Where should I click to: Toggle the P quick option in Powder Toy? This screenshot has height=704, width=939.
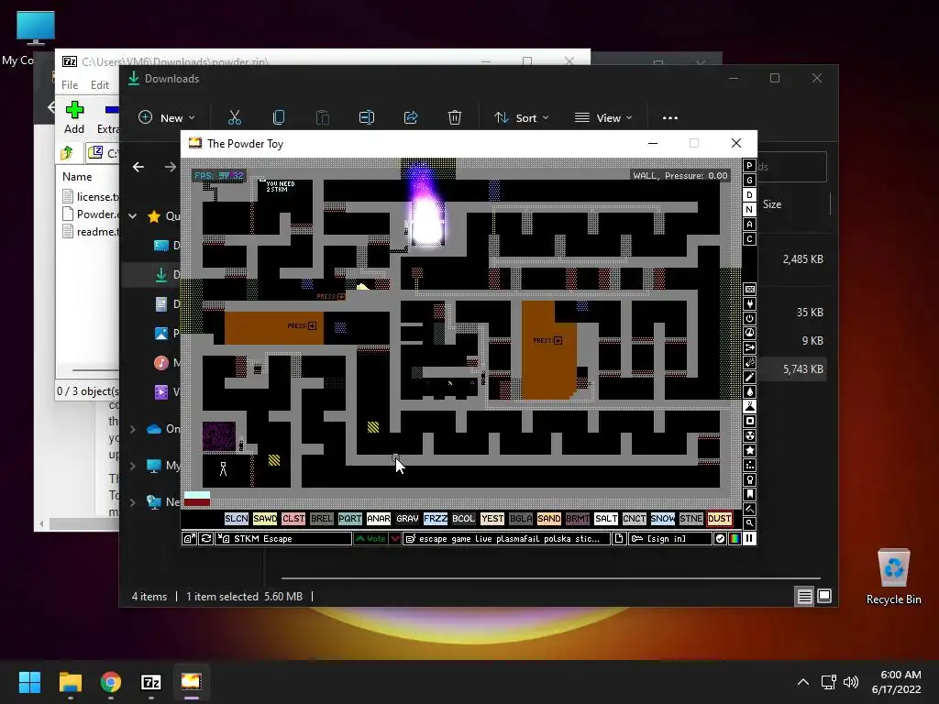749,166
